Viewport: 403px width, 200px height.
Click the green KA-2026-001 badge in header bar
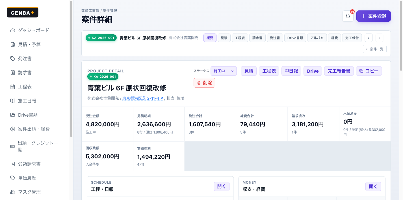click(x=101, y=38)
